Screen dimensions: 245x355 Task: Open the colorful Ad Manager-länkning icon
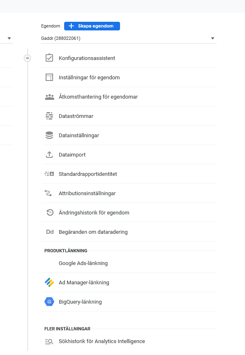(49, 282)
